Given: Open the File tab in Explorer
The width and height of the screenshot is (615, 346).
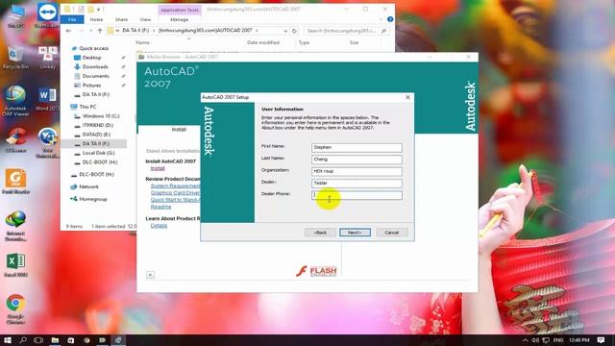Looking at the screenshot, I should coord(72,19).
